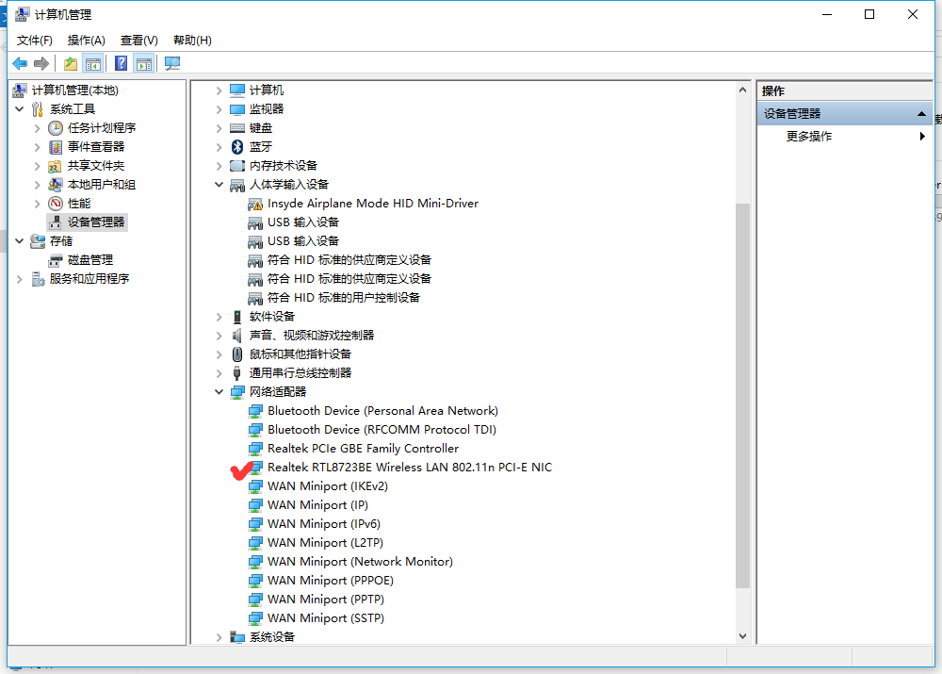
Task: Click the 内存技术设备 icon
Action: tap(237, 166)
